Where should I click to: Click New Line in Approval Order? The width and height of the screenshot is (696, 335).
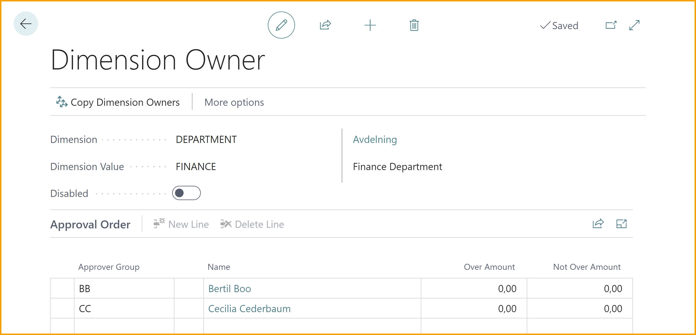click(181, 224)
